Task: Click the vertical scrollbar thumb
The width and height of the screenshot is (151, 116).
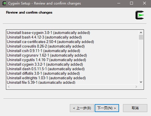Action: click(x=141, y=37)
